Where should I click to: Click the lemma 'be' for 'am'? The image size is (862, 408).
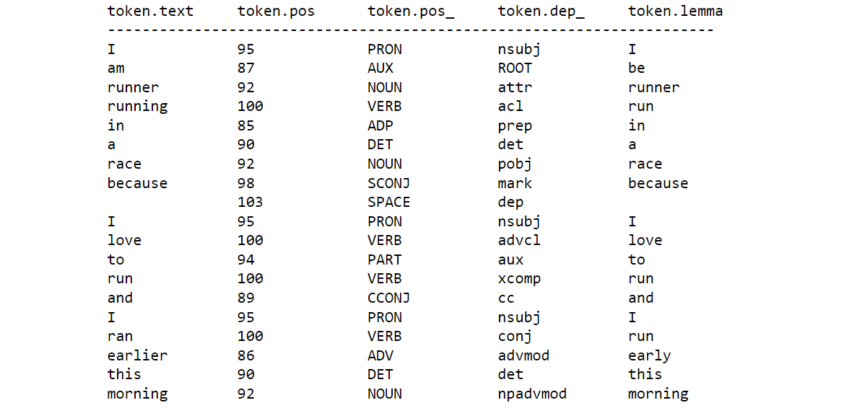(x=637, y=68)
